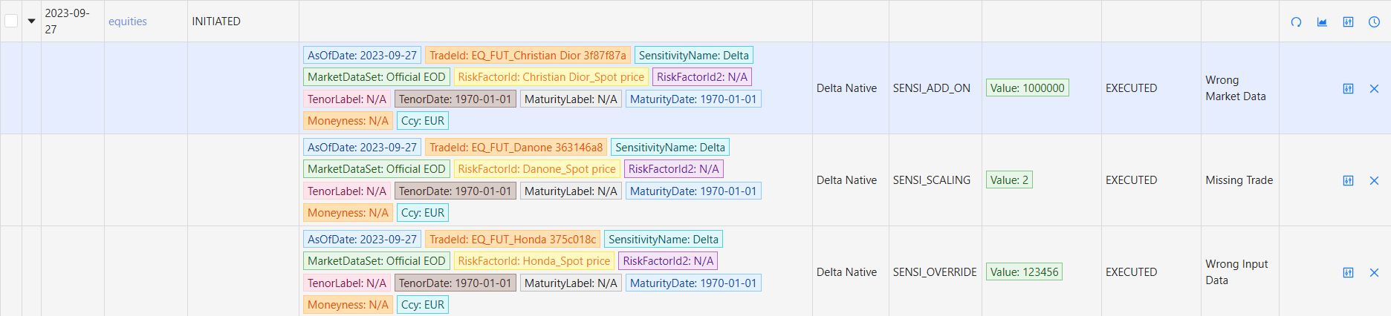Select the Value: 1000000 tag
The image size is (1391, 316).
point(1027,88)
